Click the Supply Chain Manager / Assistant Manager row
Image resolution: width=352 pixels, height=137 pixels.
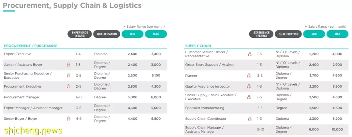click(x=266, y=130)
